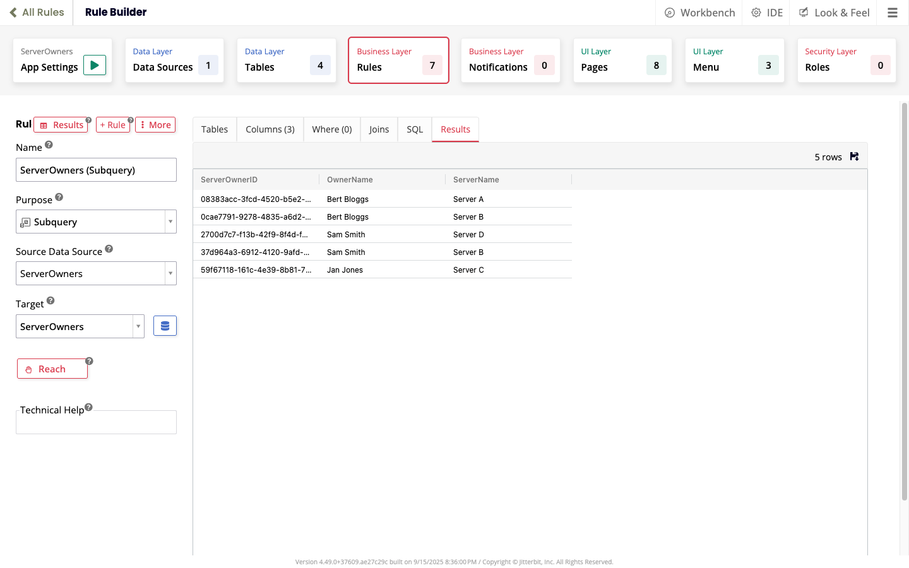Open the Target dropdown
Viewport: 909px width, 568px height.
point(138,326)
